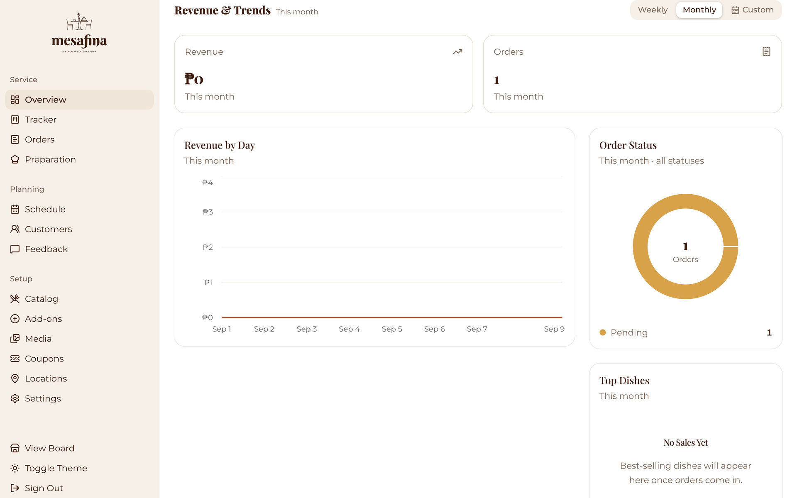Toggle the theme label
This screenshot has height=498, width=797.
(56, 468)
